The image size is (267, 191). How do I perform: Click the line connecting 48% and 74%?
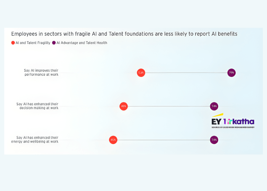click(169, 107)
